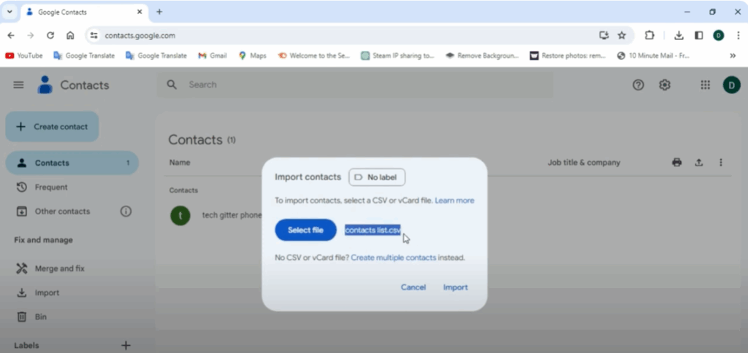Open browser downloads icon
The height and width of the screenshot is (353, 748).
click(x=679, y=35)
